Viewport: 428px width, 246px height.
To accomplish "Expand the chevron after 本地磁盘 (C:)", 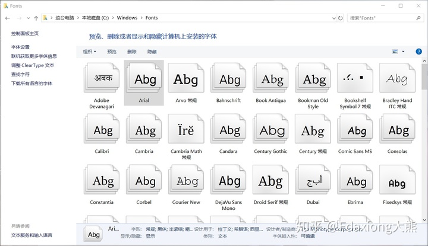I will pyautogui.click(x=113, y=18).
